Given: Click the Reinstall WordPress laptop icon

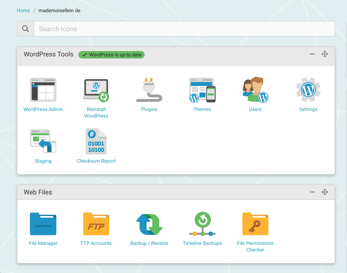Looking at the screenshot, I should 96,90.
